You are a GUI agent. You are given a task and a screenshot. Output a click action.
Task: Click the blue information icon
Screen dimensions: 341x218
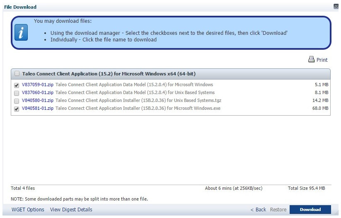click(x=21, y=32)
